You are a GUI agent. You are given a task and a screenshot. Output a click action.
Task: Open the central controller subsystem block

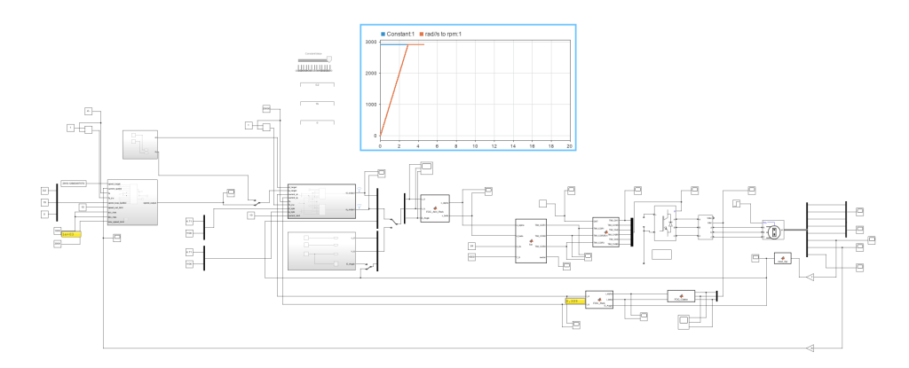tap(320, 201)
